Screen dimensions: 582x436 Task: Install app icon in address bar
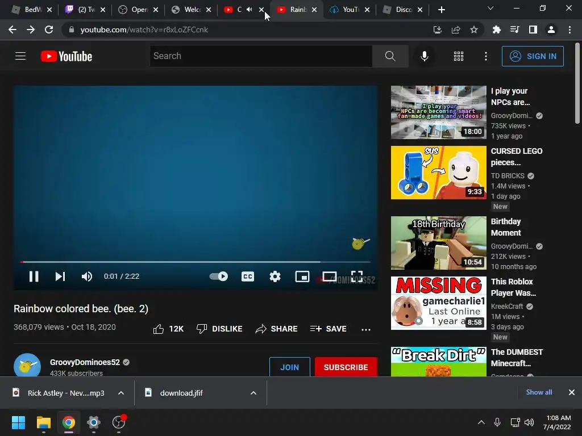pos(438,30)
